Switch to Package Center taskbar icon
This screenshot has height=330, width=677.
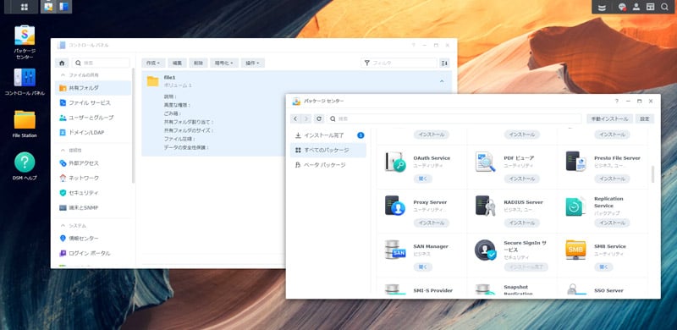click(49, 7)
